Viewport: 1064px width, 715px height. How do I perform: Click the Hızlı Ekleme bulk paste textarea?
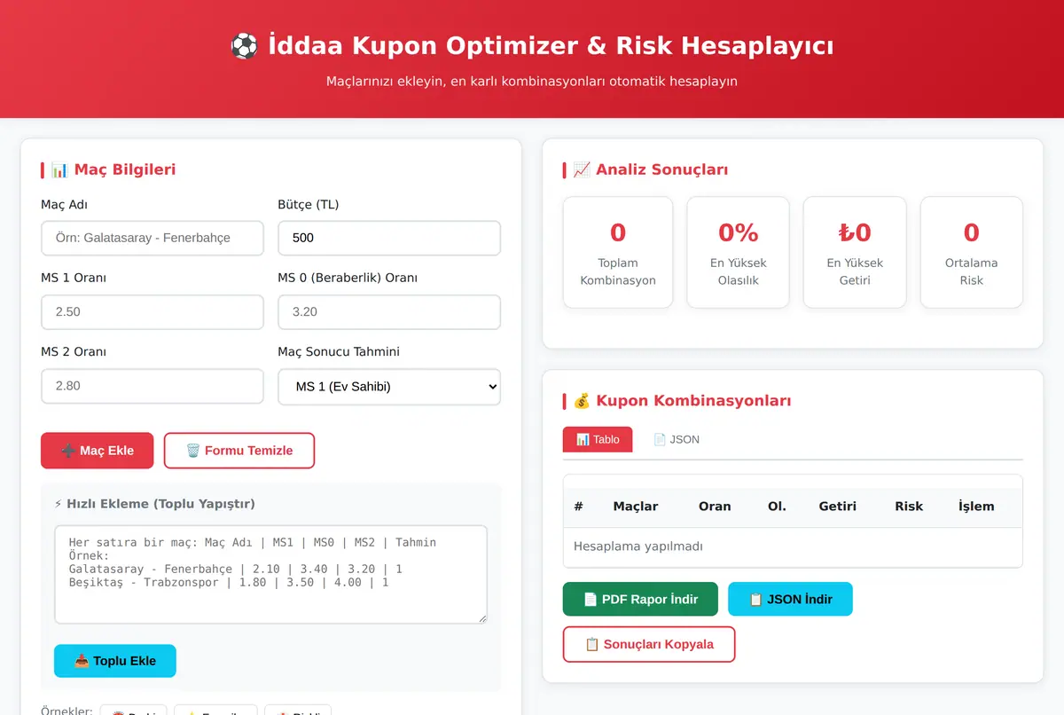pos(271,575)
